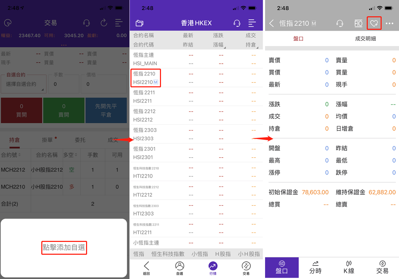Select the 持倉 positions tab
Viewport: 399px width, 279px height.
click(x=14, y=140)
